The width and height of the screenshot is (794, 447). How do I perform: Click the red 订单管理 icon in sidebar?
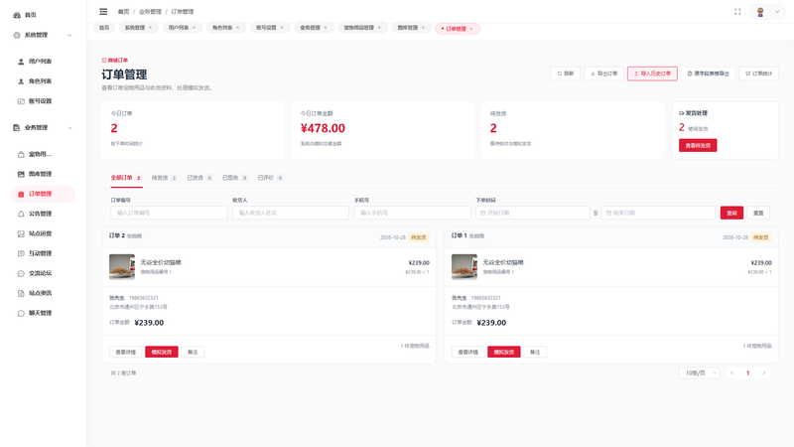click(x=21, y=194)
